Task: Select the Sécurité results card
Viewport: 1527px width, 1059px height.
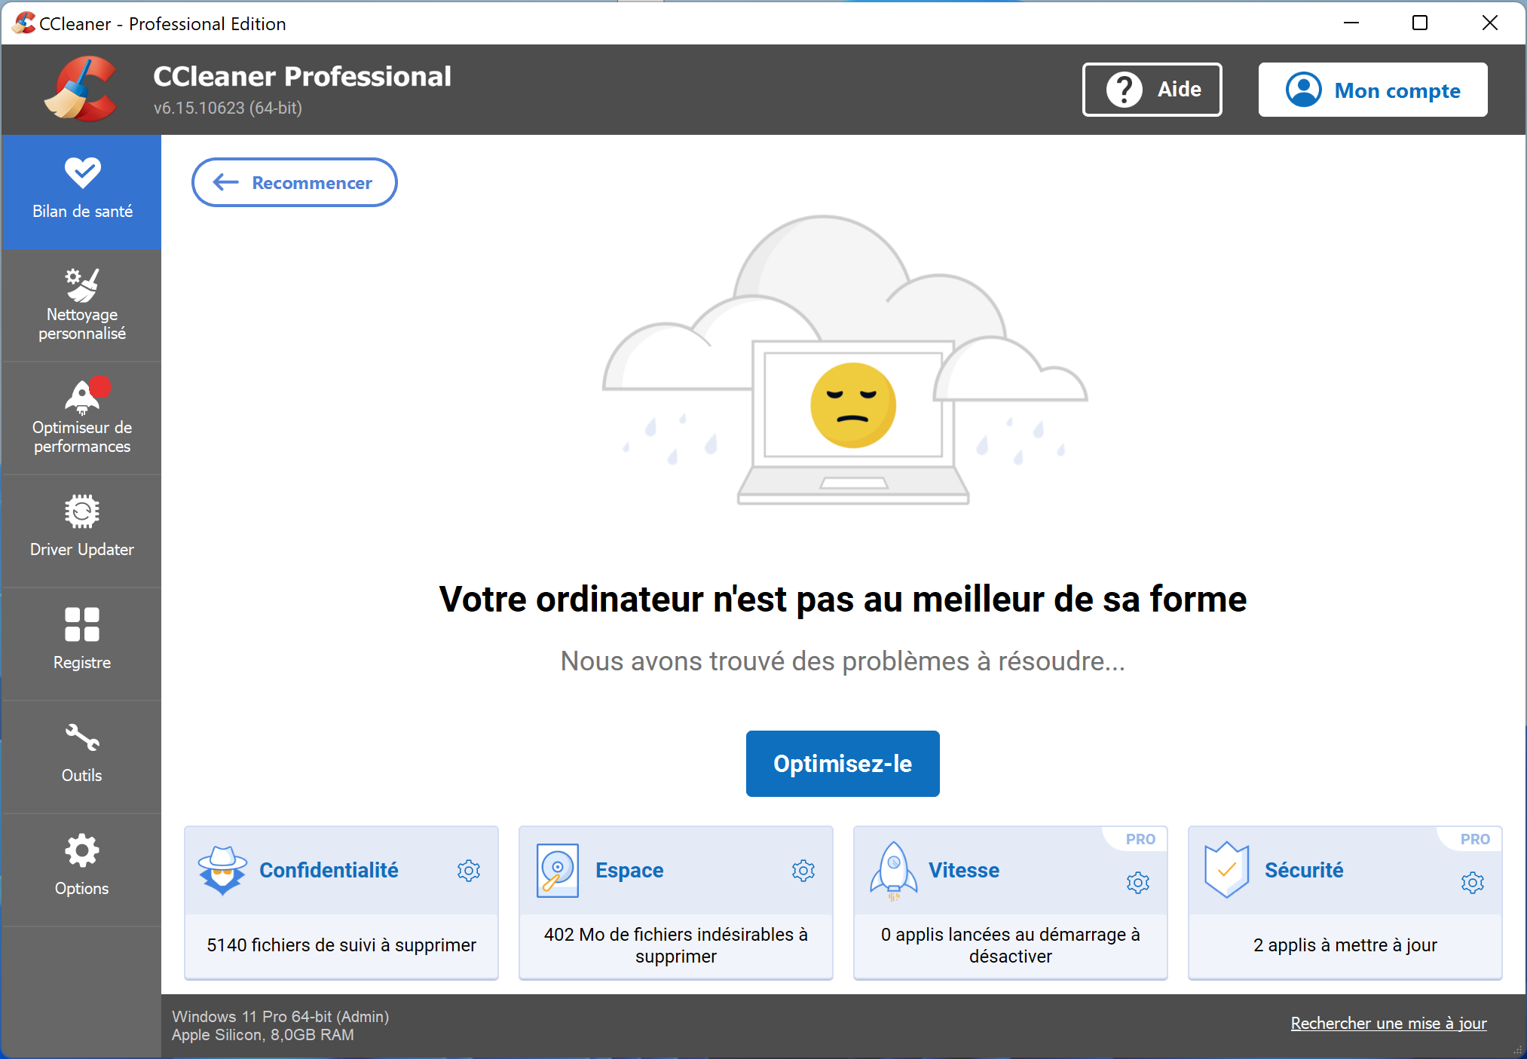Action: point(1345,945)
